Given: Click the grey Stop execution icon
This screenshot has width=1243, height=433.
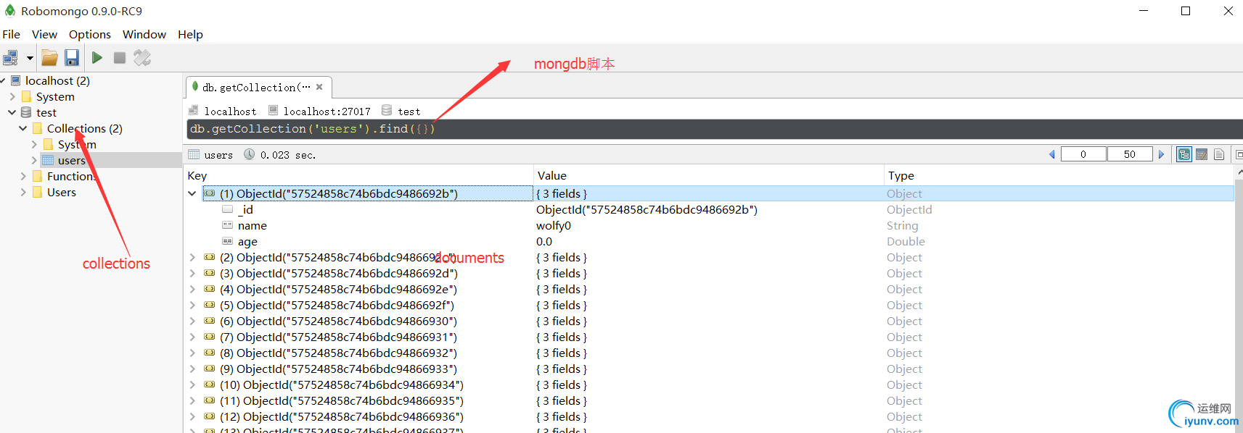Looking at the screenshot, I should 120,58.
